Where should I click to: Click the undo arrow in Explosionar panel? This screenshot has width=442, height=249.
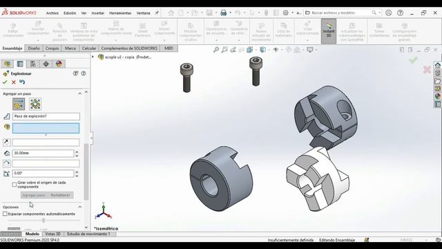tap(22, 82)
